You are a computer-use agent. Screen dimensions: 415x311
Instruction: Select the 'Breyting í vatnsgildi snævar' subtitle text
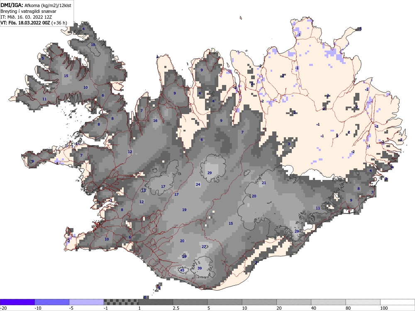tap(28, 11)
